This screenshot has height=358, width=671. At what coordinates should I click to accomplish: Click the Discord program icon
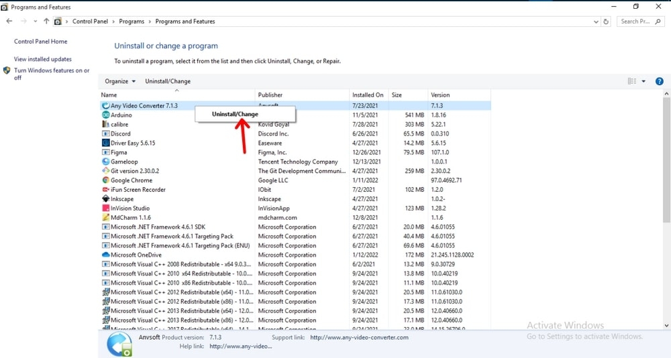click(106, 133)
